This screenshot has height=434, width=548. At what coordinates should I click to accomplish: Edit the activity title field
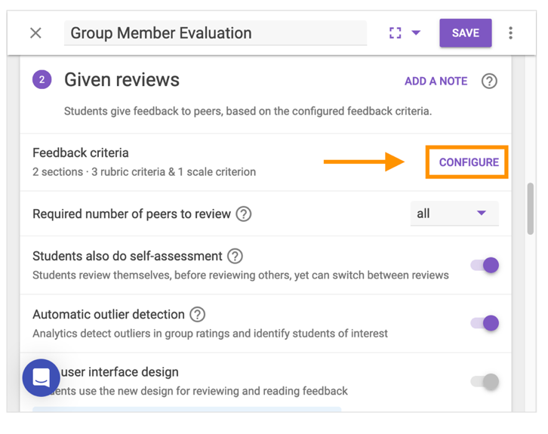click(215, 33)
